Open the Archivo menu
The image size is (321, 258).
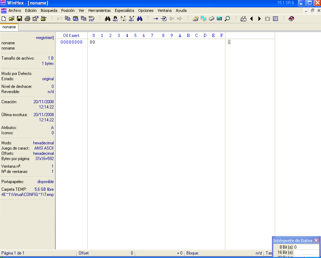(15, 10)
